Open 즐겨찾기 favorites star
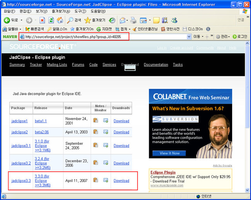This screenshot has height=200, width=251. click(95, 20)
